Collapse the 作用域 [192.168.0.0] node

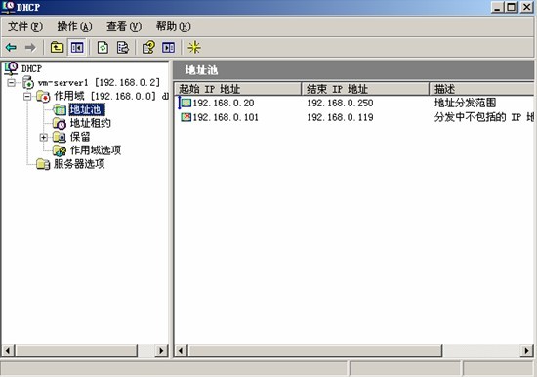pyautogui.click(x=27, y=97)
